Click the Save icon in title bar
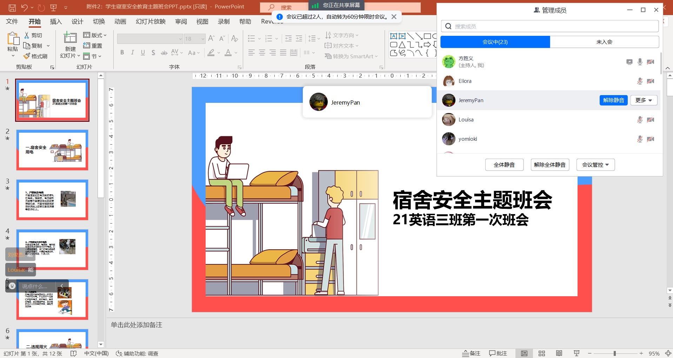This screenshot has width=673, height=358. click(x=12, y=7)
